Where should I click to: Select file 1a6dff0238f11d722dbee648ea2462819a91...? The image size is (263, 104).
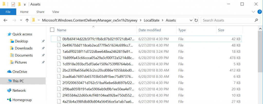(x=146, y=51)
